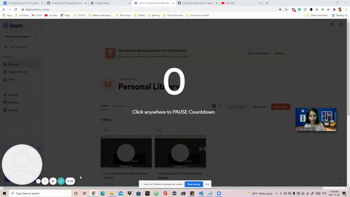The width and height of the screenshot is (350, 197).
Task: Open Chrome three-dot menu
Action: (x=346, y=10)
